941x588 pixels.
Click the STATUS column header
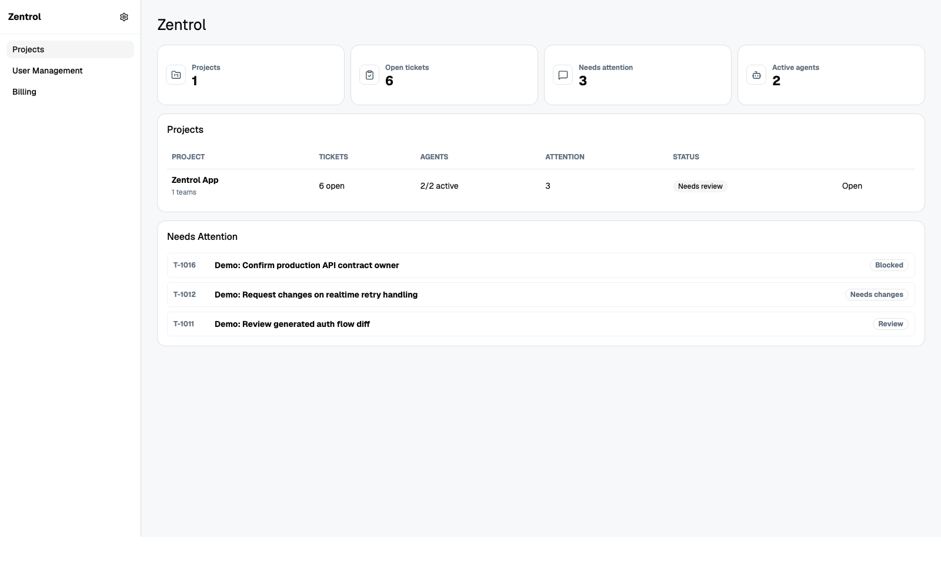click(x=686, y=157)
